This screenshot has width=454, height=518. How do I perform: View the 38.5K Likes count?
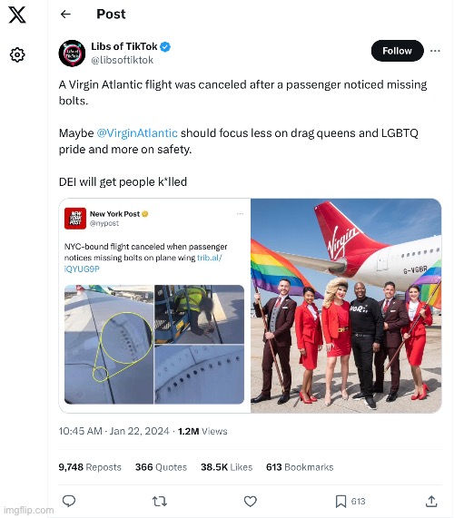226,467
